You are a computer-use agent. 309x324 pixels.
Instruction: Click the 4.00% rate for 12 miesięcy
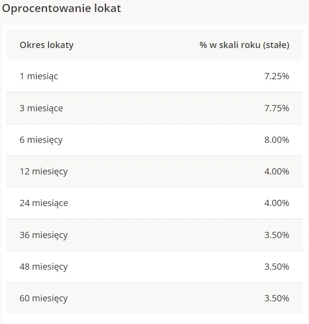pos(277,171)
